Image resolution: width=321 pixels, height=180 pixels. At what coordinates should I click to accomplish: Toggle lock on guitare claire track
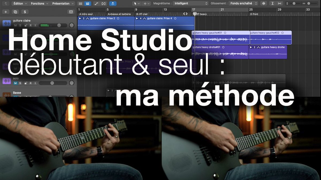(x=26, y=26)
